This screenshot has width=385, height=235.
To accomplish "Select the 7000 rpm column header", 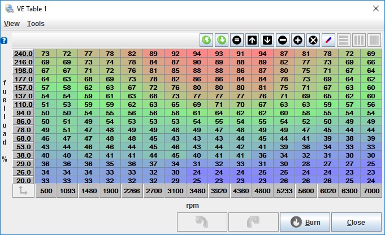I will pyautogui.click(x=370, y=192).
